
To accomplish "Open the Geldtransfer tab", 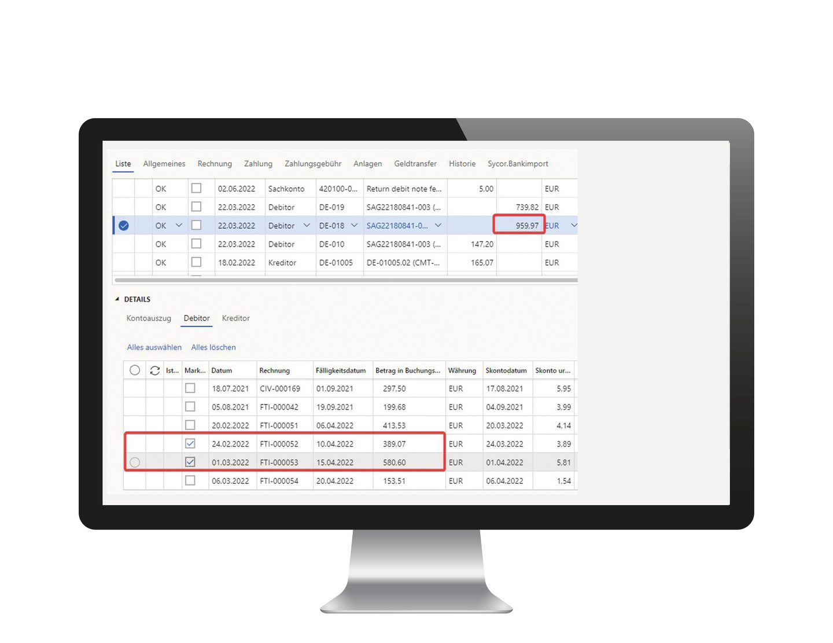I will (x=415, y=164).
